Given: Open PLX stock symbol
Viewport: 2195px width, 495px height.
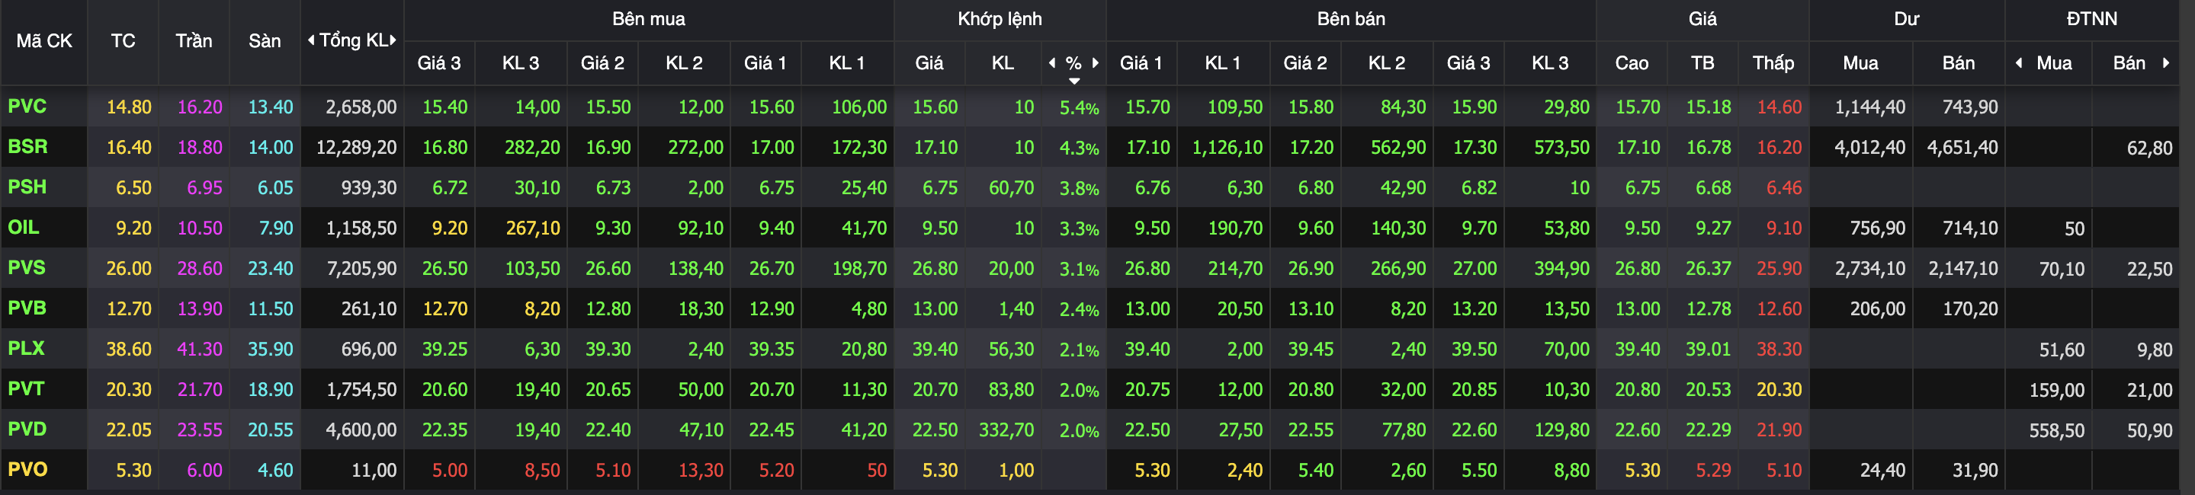Looking at the screenshot, I should [27, 348].
